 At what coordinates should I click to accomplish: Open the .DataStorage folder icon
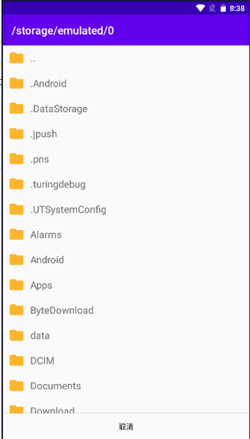tap(16, 108)
